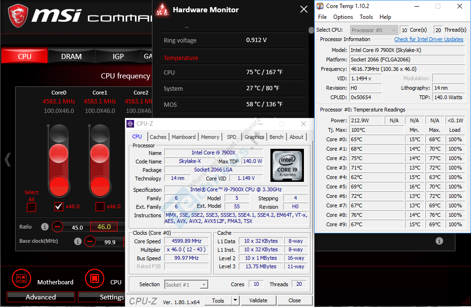Click the Core Temp Frequency 4616.73MHz field

tap(407, 69)
